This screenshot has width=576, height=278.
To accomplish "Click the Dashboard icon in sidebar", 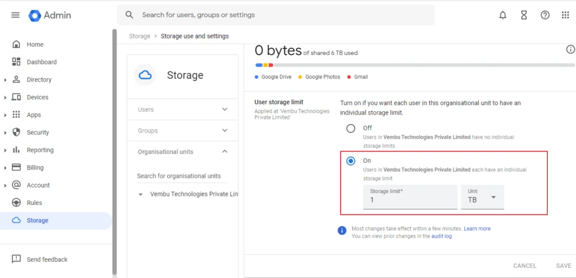I will click(16, 62).
